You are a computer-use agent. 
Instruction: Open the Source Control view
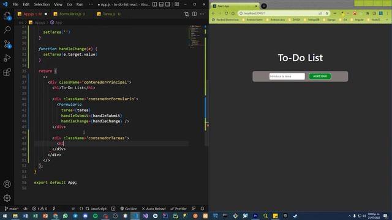(7, 44)
